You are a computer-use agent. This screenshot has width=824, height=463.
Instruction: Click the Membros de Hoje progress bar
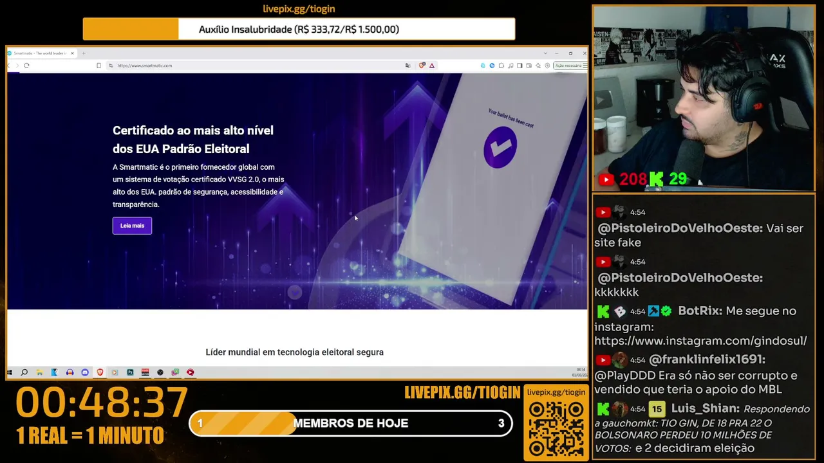pyautogui.click(x=351, y=423)
